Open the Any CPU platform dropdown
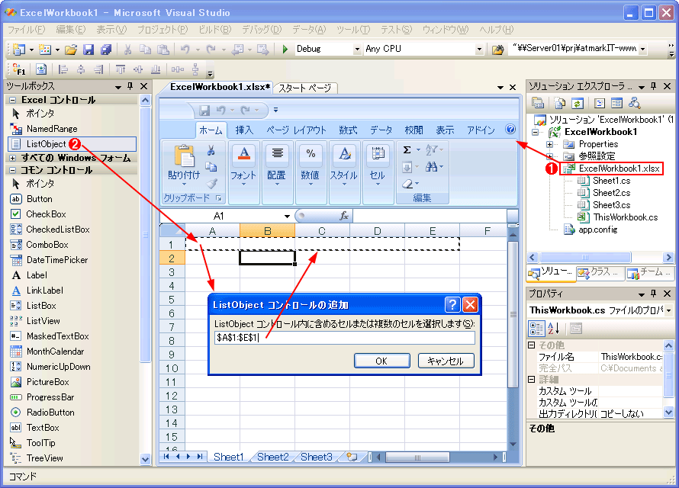 point(479,50)
